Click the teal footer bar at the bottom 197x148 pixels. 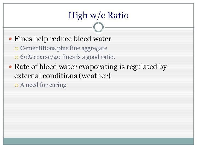(x=99, y=141)
